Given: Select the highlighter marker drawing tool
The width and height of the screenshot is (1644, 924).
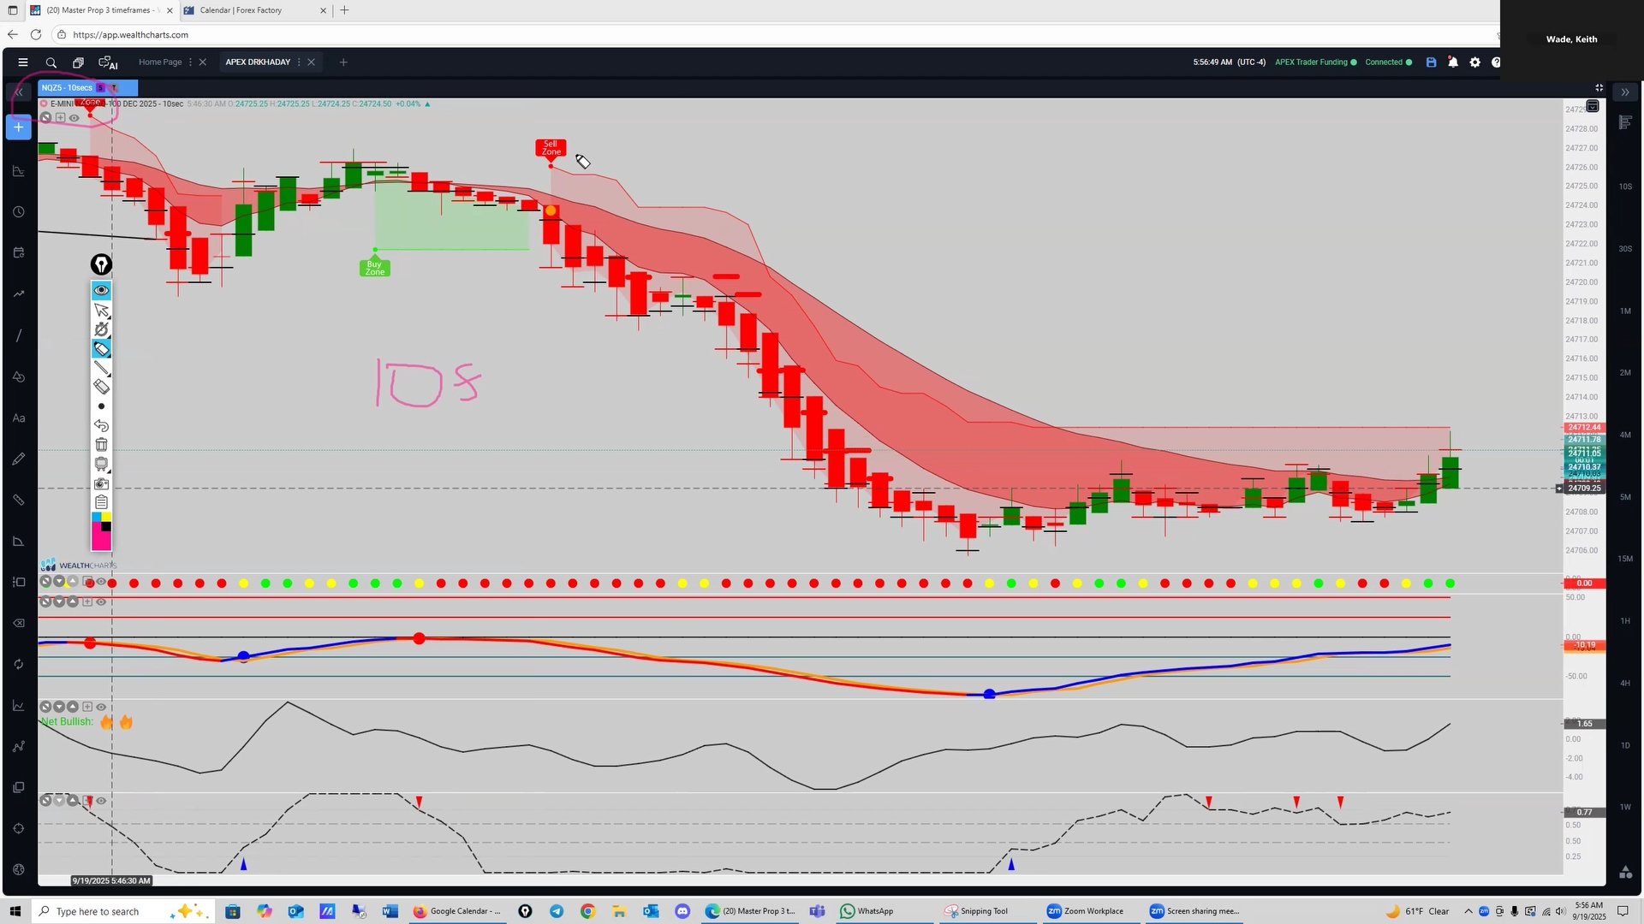Looking at the screenshot, I should tap(101, 349).
